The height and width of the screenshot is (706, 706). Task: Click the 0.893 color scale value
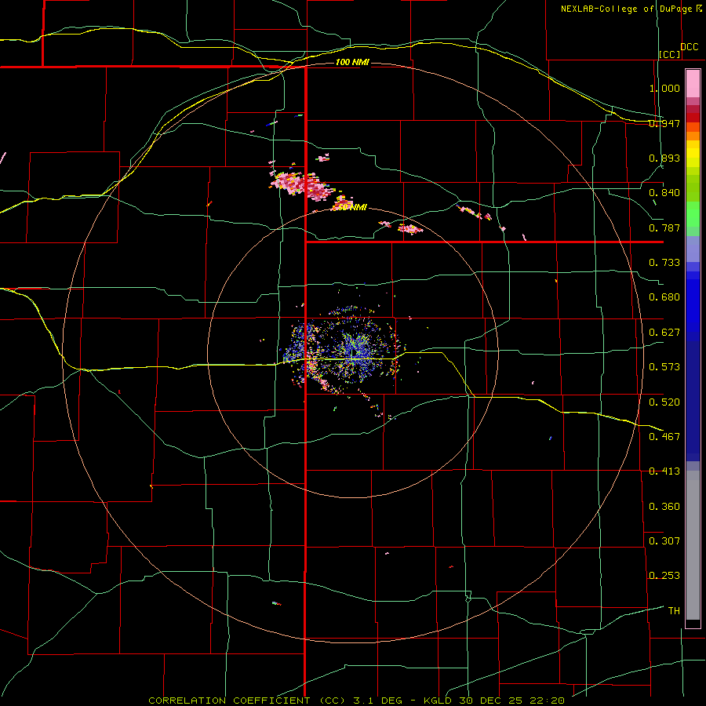click(x=664, y=158)
